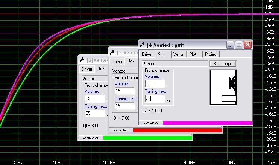Screen dimensions: 279x165
Task: Click the Vented box type field in window [2]
Action: (95, 78)
